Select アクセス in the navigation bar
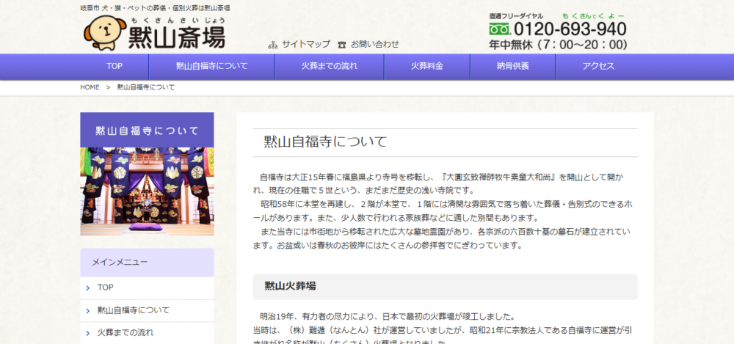The image size is (734, 344). pyautogui.click(x=598, y=67)
